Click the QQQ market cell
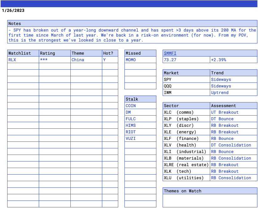258x208 pixels. click(x=186, y=86)
